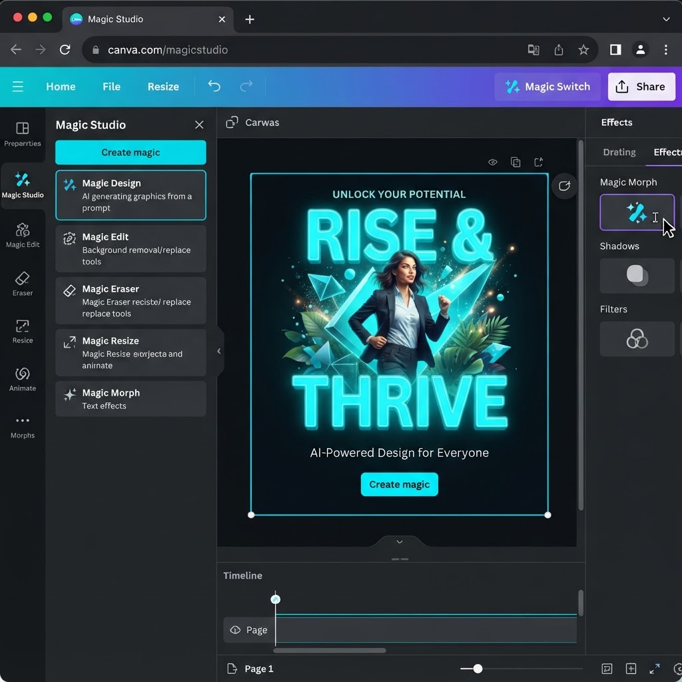
Task: Collapse the side panel with the arrow handle
Action: coord(220,351)
